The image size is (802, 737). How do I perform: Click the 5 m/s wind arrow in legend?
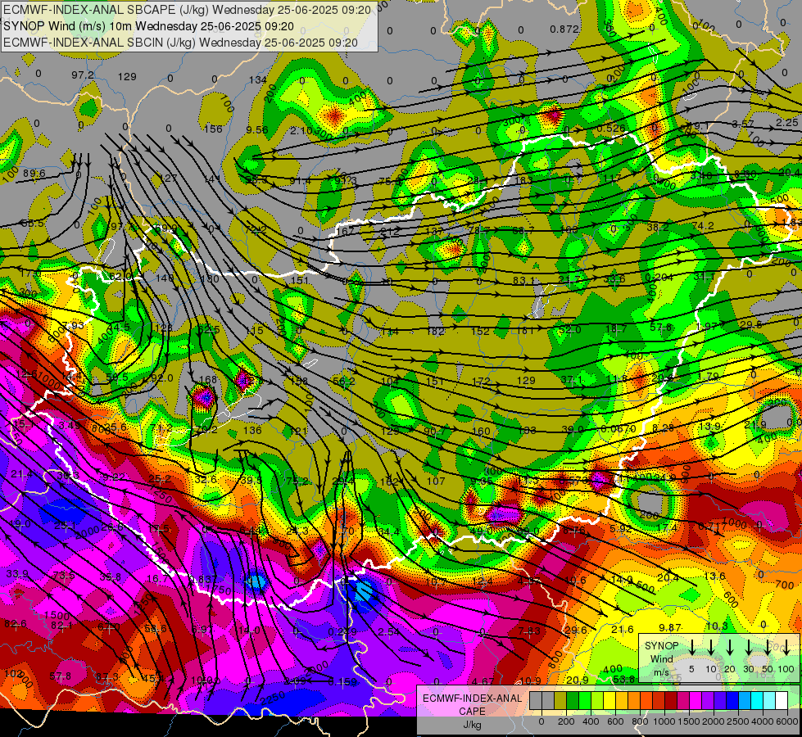[x=691, y=648]
